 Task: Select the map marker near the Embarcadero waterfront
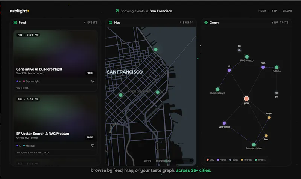156,50
